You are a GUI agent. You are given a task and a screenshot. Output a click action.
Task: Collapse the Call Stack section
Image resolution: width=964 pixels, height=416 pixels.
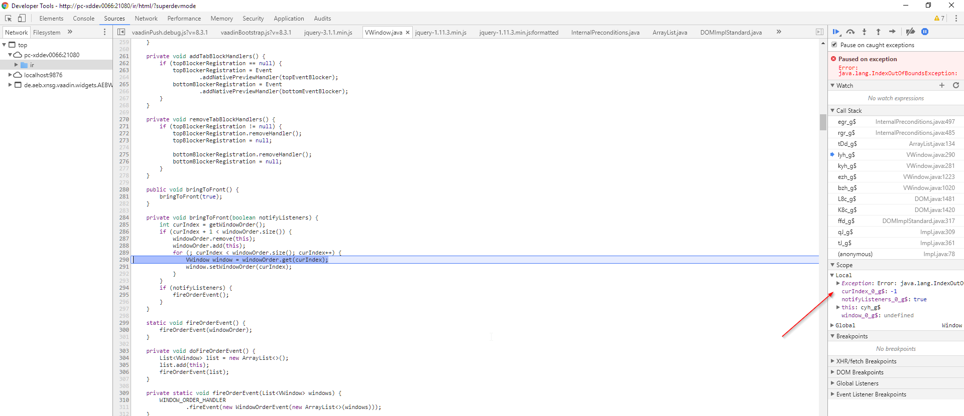pyautogui.click(x=832, y=110)
